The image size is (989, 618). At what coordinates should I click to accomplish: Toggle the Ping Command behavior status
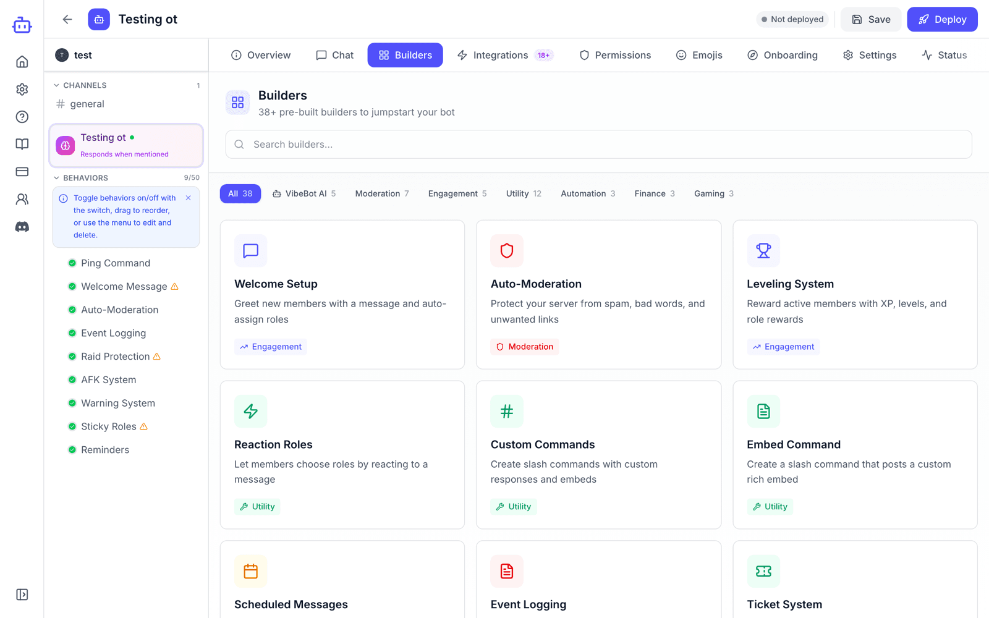point(72,263)
